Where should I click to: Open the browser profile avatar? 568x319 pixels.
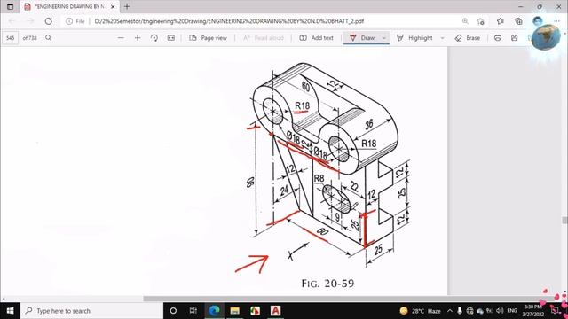(x=538, y=21)
